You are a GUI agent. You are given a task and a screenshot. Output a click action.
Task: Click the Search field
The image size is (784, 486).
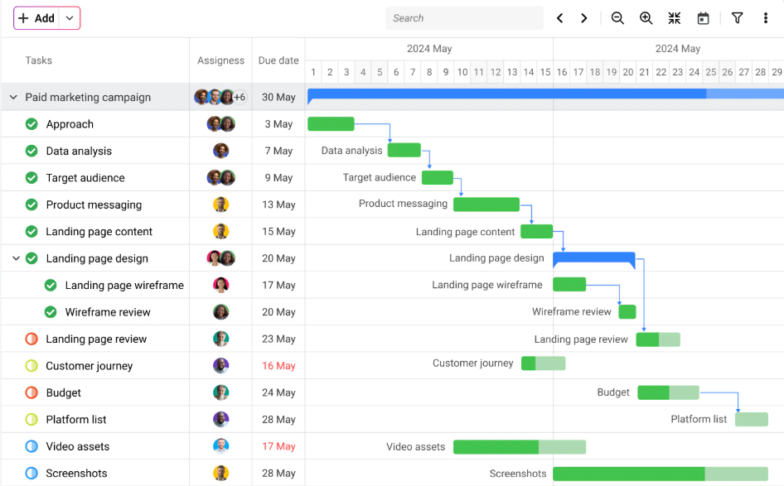(x=464, y=17)
